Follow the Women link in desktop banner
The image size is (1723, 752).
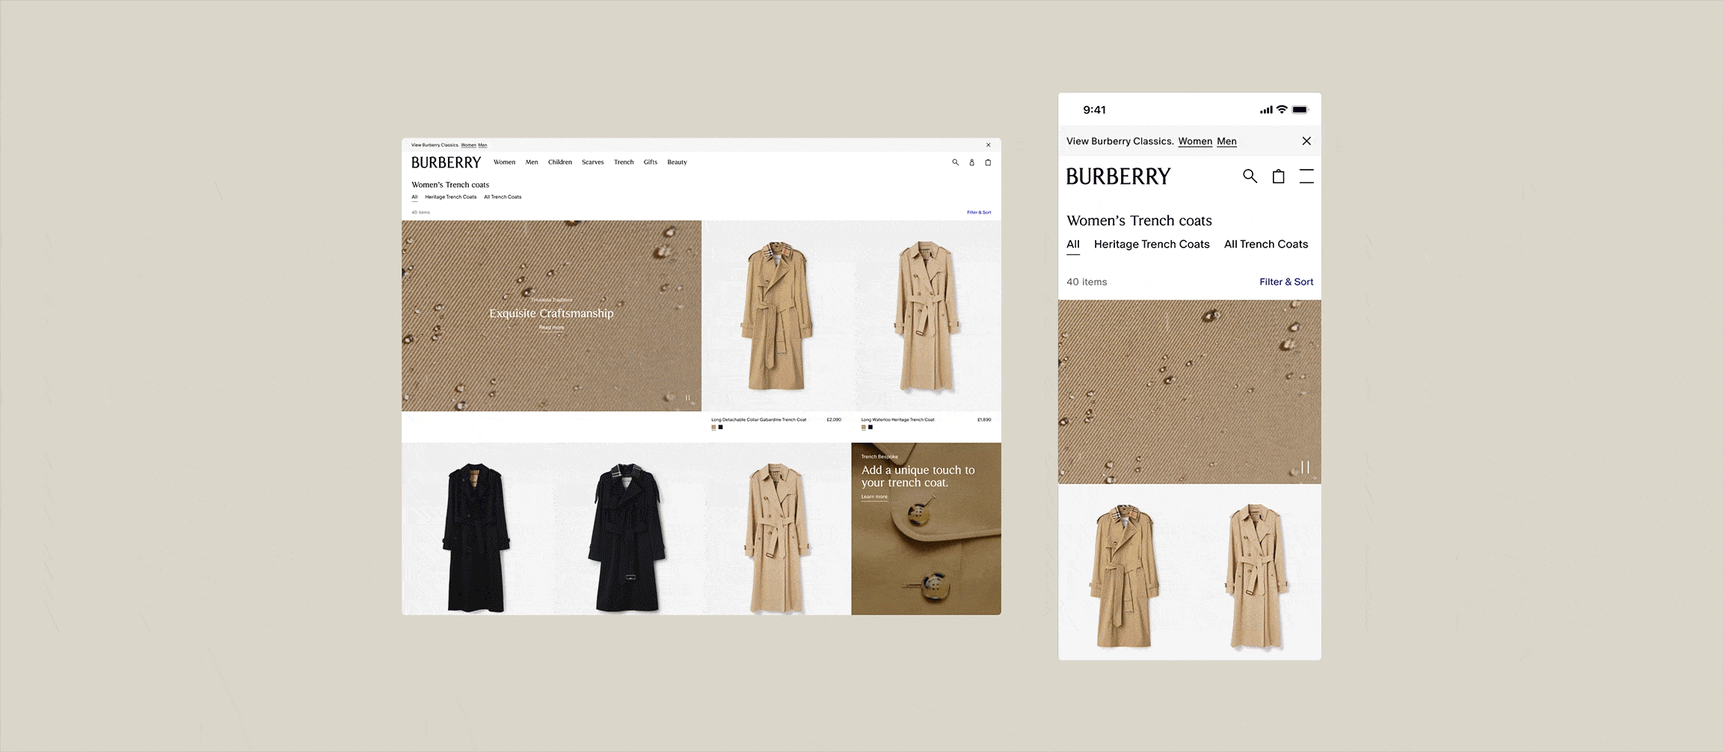pos(469,145)
